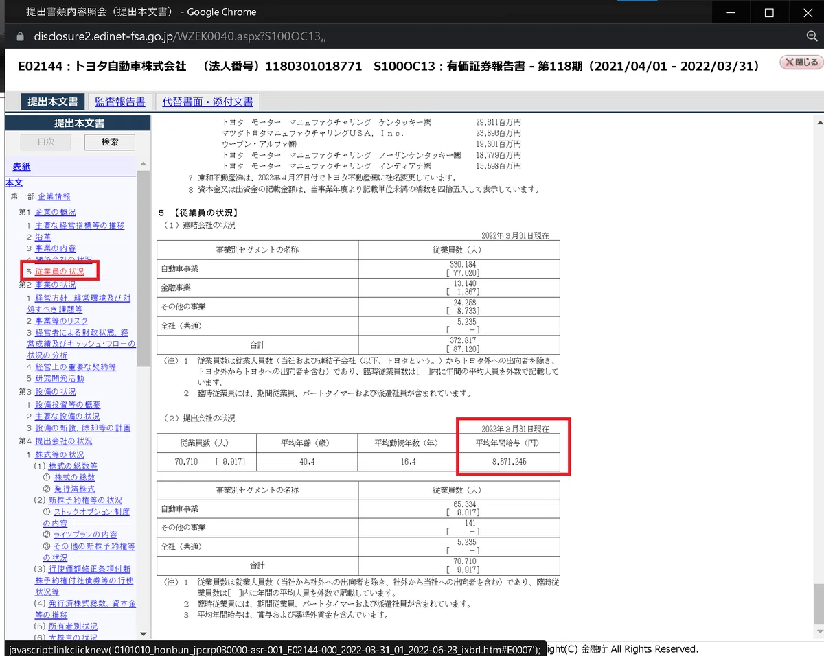Image resolution: width=824 pixels, height=656 pixels.
Task: Switch to the 提出本文書 tab
Action: [x=52, y=102]
